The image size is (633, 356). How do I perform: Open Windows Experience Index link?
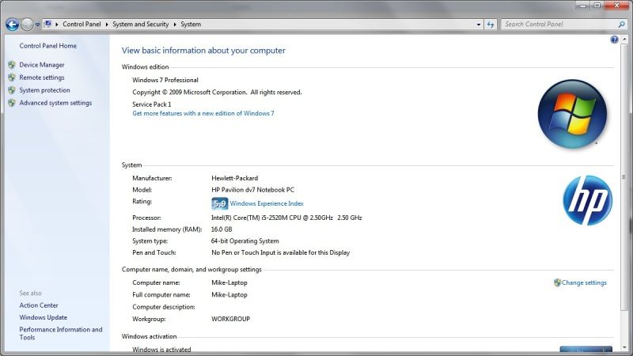click(x=267, y=204)
